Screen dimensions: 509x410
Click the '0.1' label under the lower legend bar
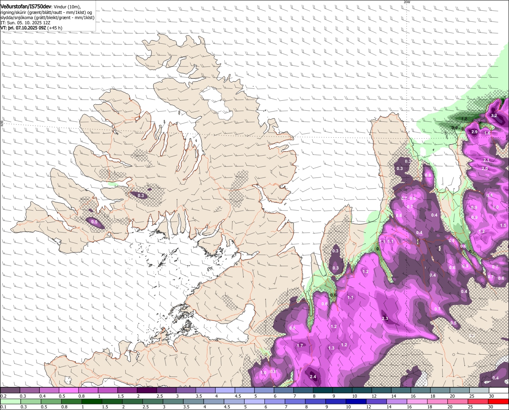click(x=4, y=407)
